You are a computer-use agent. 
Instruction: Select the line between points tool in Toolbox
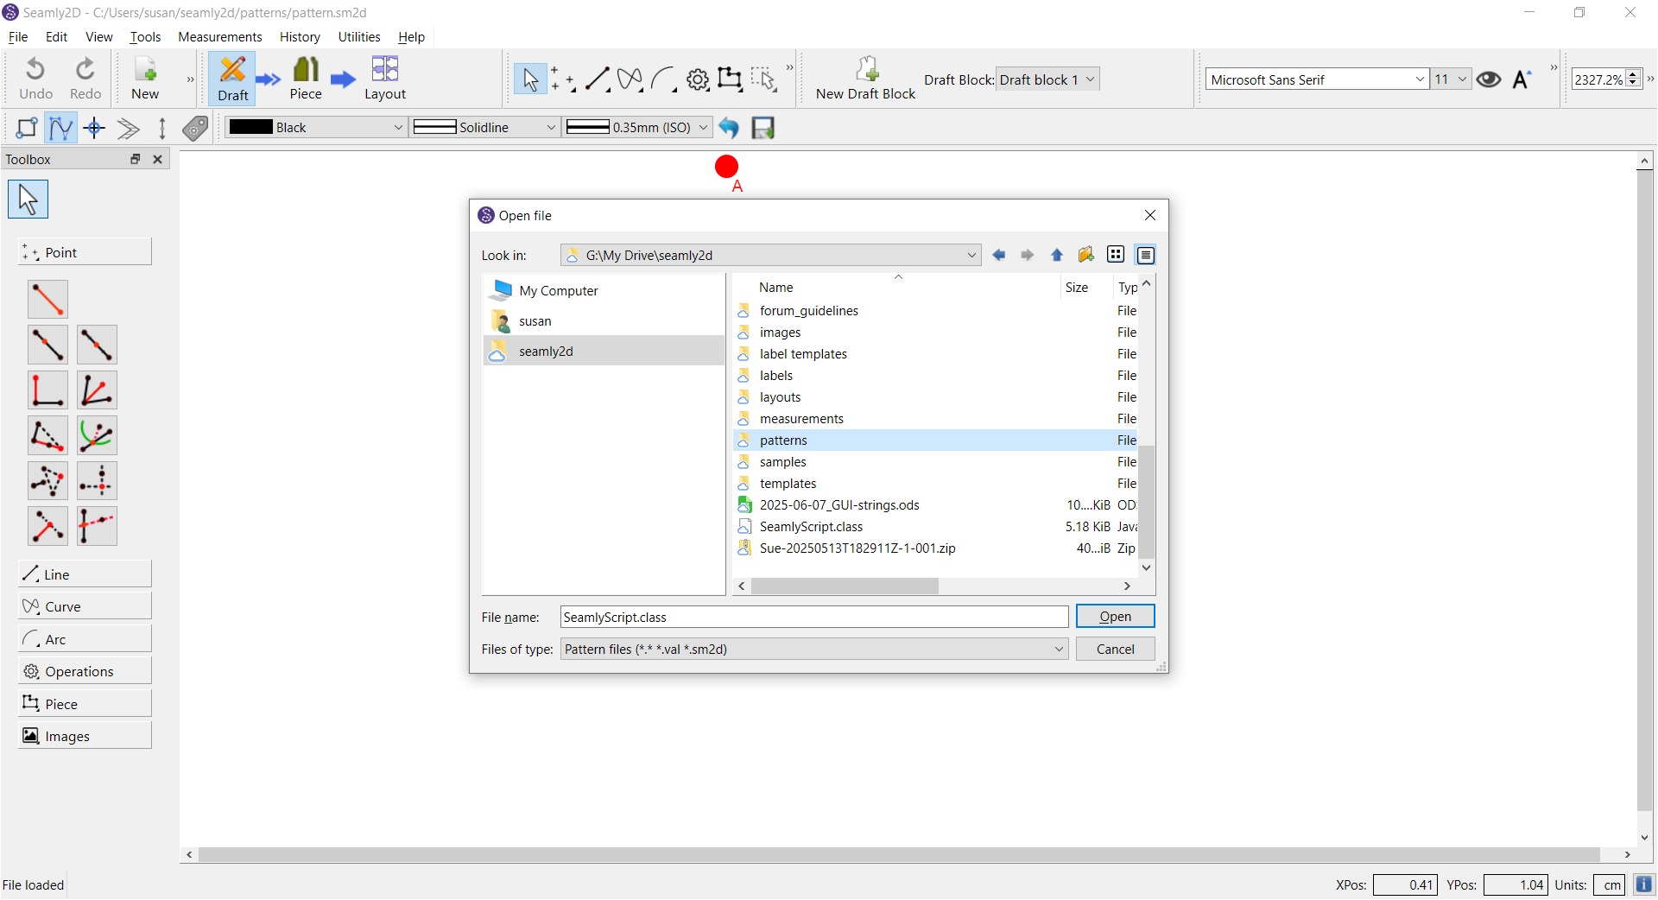[47, 299]
